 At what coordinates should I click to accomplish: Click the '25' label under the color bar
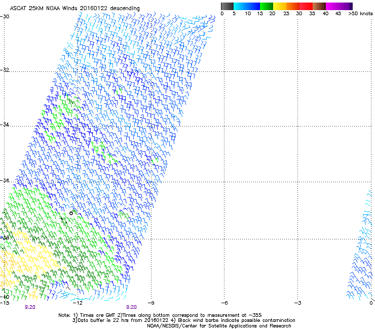[286, 14]
